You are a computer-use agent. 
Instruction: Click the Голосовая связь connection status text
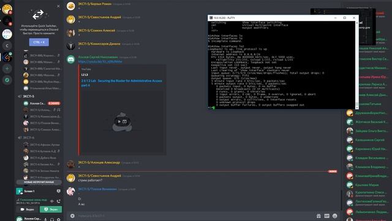pyautogui.click(x=34, y=200)
